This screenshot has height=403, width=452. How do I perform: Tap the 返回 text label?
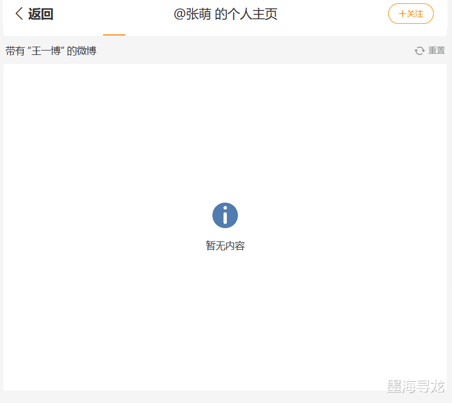tap(40, 14)
